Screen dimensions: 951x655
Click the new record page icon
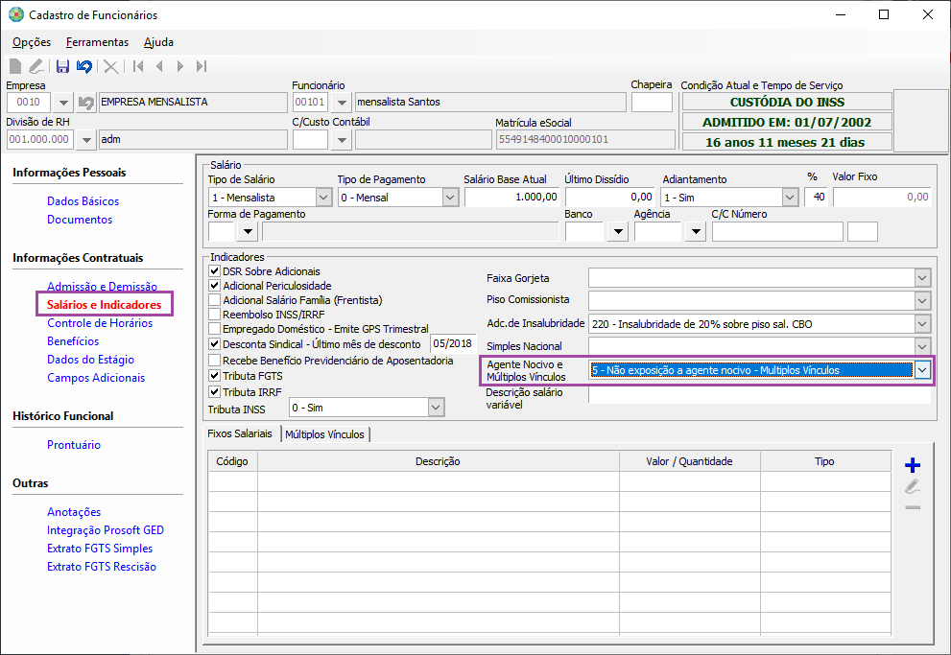point(15,66)
